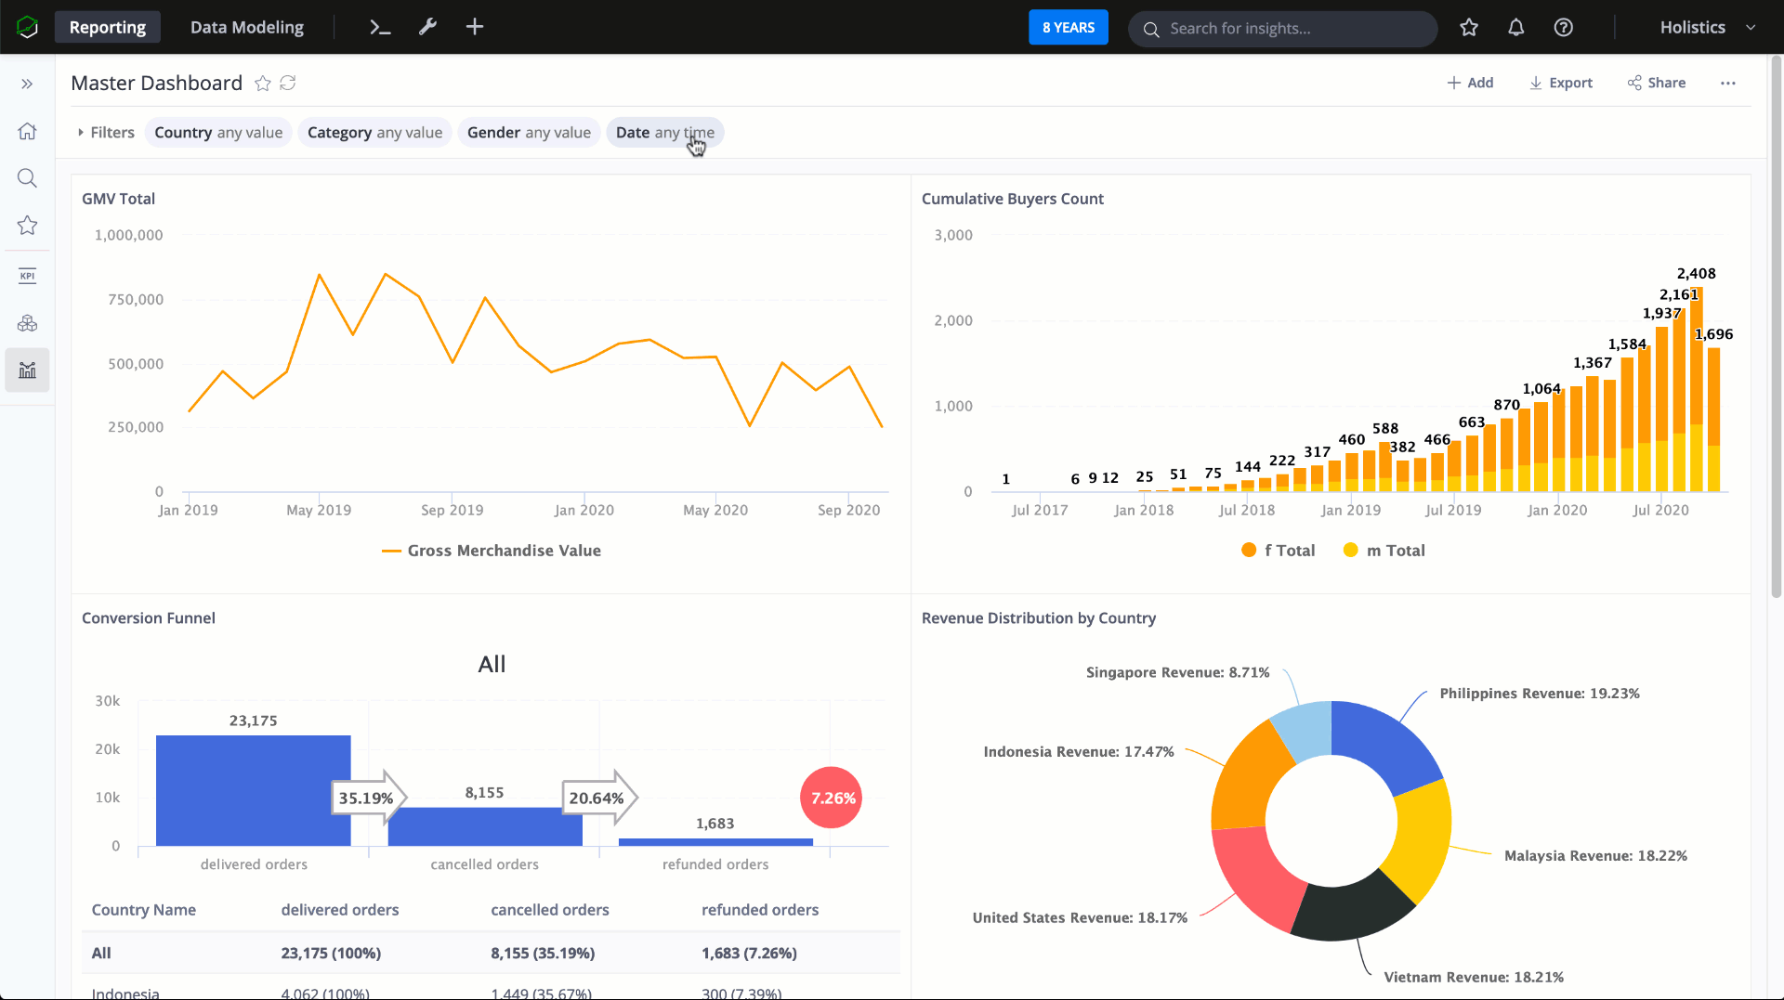The width and height of the screenshot is (1784, 1000).
Task: Click the plus icon in top navigation
Action: 475,27
